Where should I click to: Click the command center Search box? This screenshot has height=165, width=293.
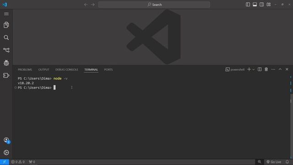pyautogui.click(x=154, y=5)
